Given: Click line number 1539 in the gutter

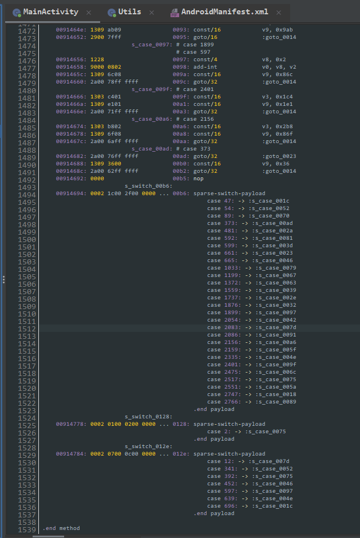Looking at the screenshot, I should coord(27,530).
